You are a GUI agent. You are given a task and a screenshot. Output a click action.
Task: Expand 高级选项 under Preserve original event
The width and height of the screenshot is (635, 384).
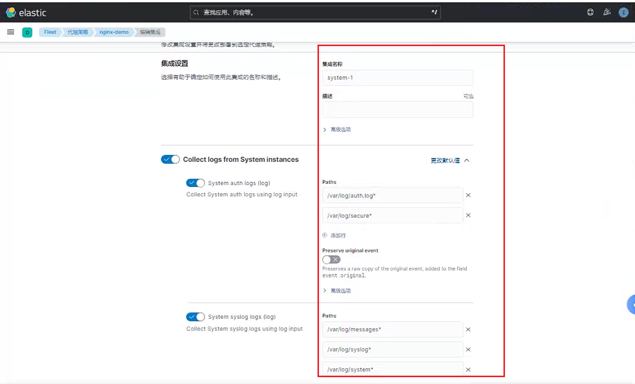pos(337,291)
